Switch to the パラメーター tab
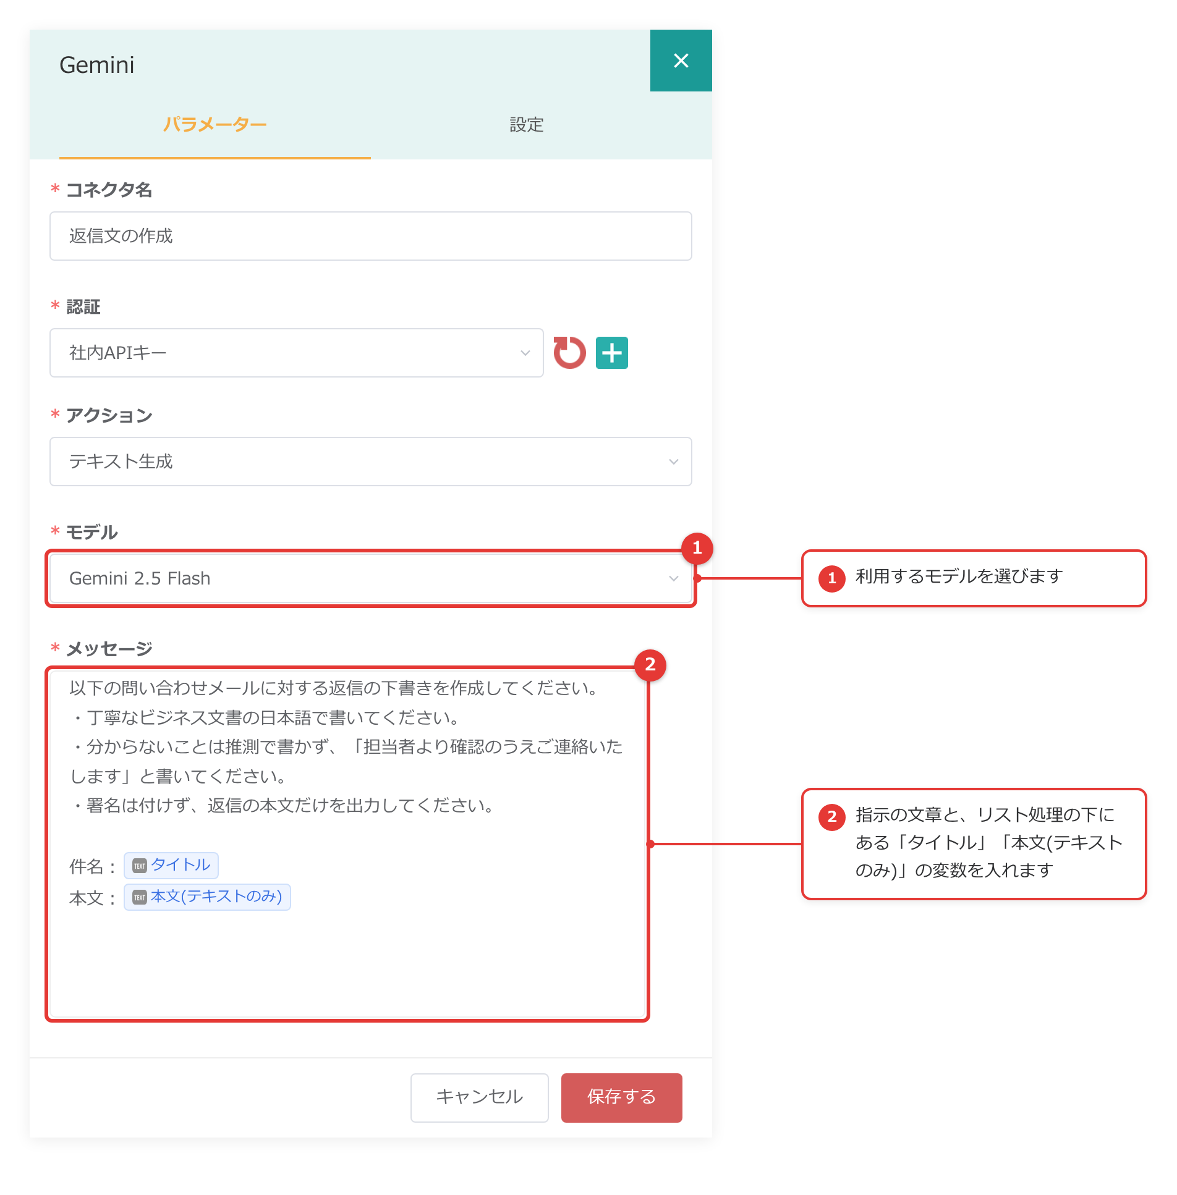This screenshot has height=1195, width=1177. 215,125
